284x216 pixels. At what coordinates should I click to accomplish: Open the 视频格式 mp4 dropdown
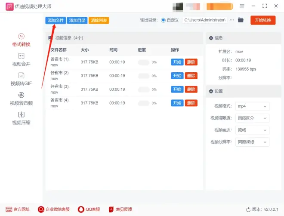click(x=252, y=106)
